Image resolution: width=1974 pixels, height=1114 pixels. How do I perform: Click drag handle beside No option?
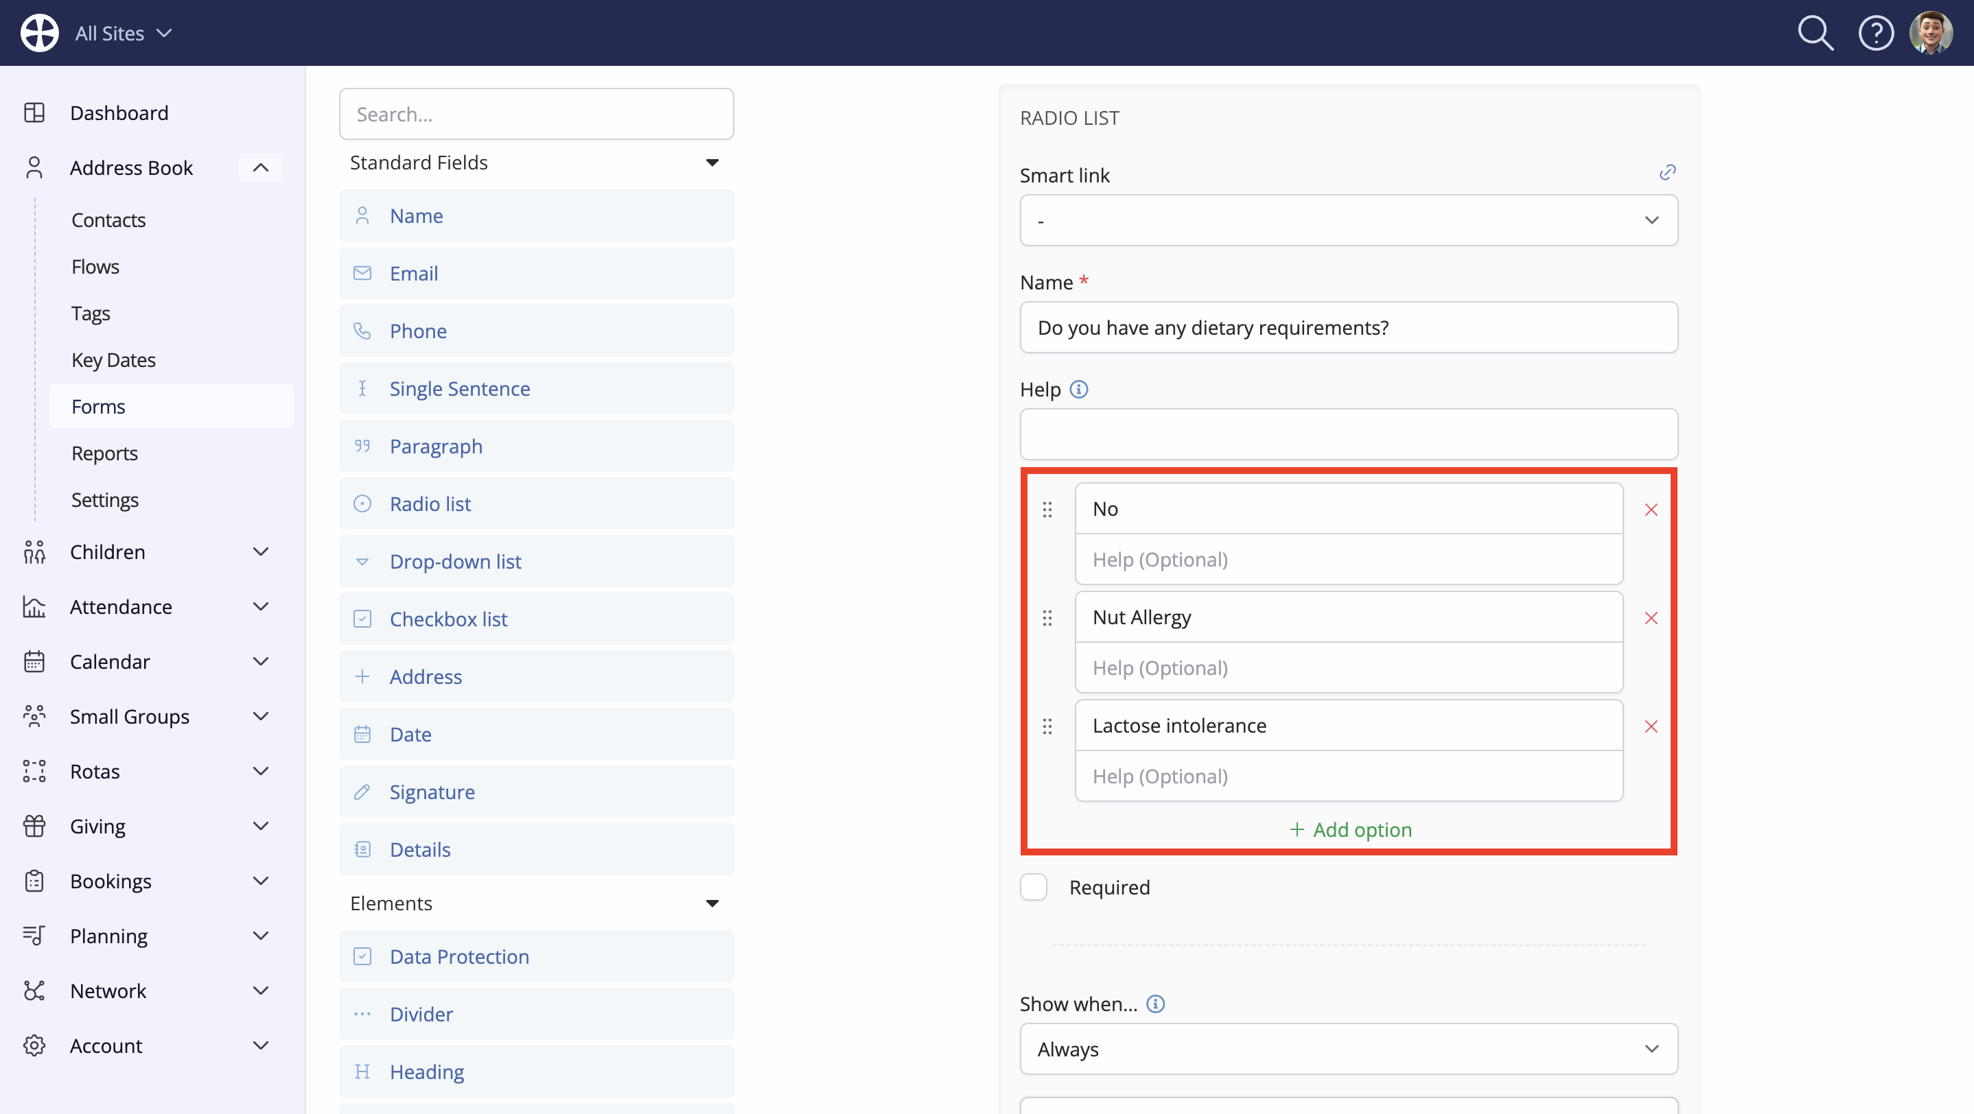point(1047,509)
